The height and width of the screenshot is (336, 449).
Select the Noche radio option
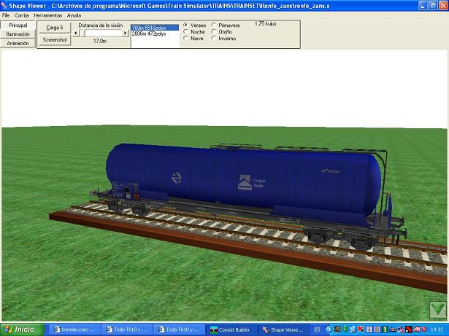coord(185,31)
